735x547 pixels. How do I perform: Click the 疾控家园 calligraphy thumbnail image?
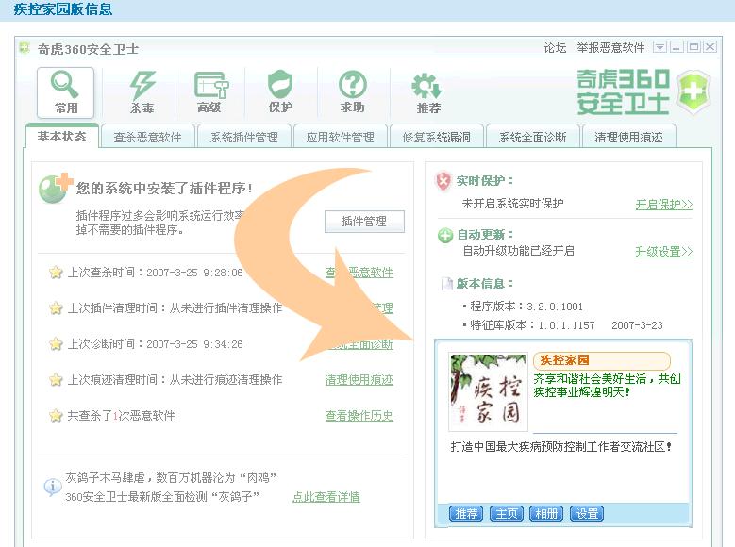pos(488,392)
